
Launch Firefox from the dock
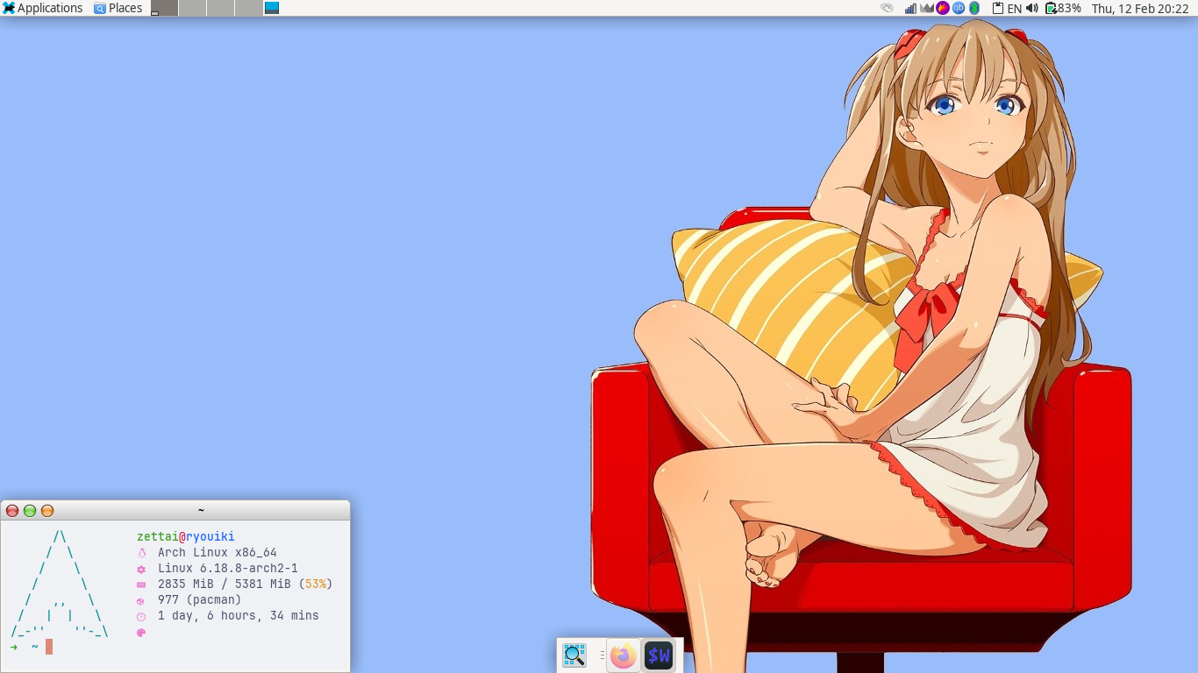point(624,655)
